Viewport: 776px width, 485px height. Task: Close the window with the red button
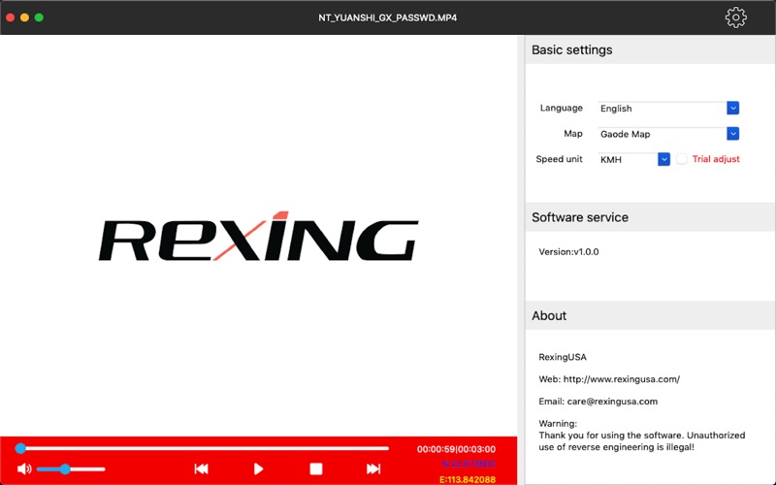[x=10, y=17]
